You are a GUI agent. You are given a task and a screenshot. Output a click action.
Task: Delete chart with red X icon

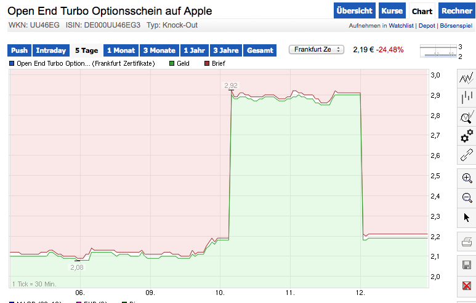tap(466, 285)
